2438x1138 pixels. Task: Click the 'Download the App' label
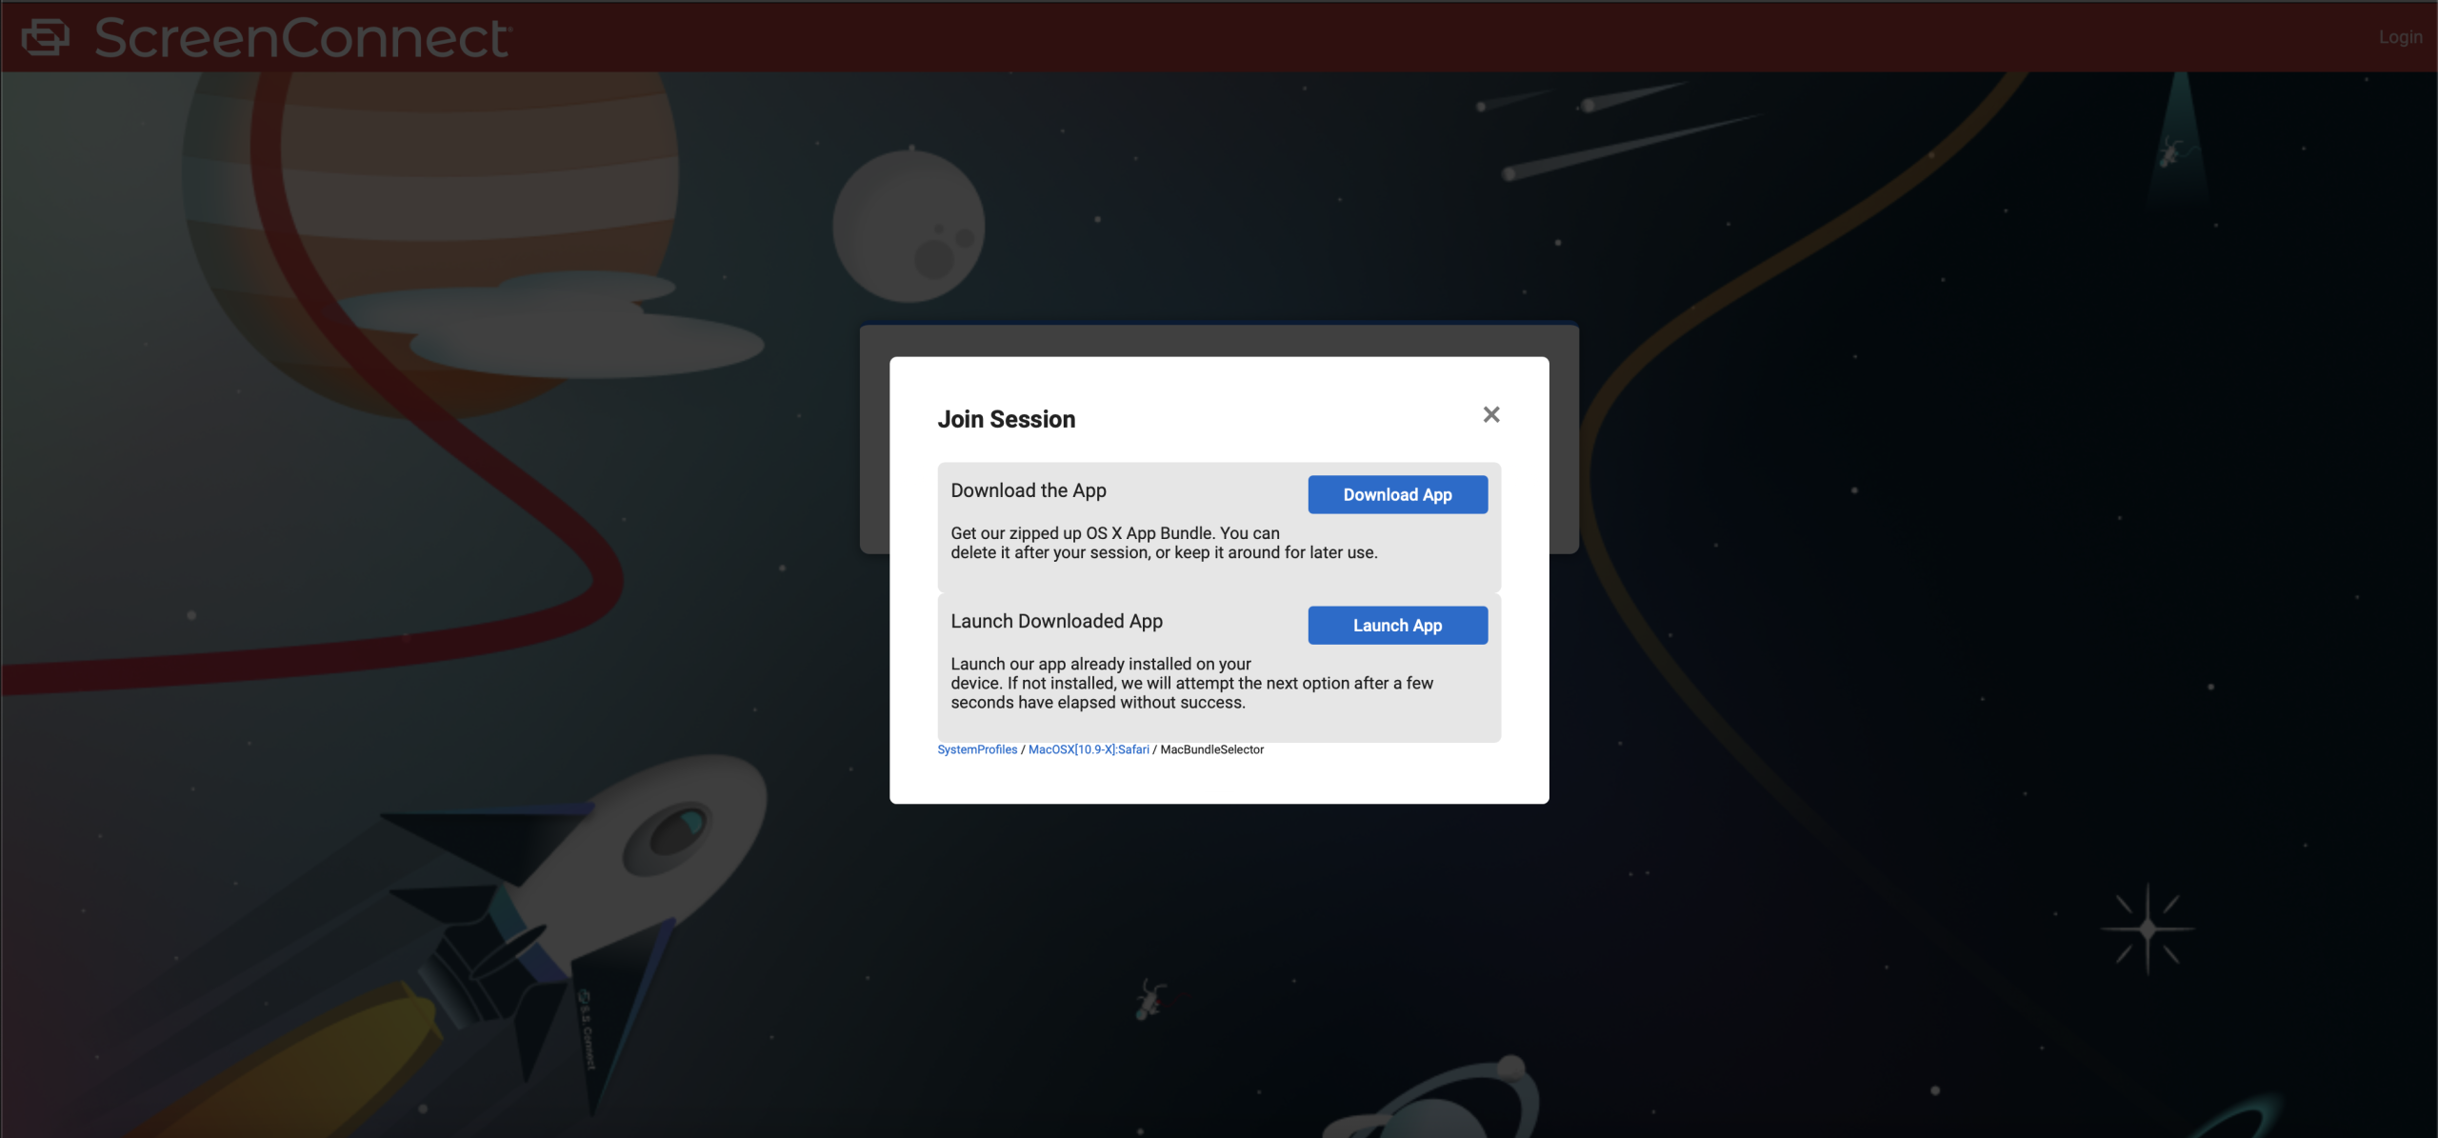click(1029, 490)
